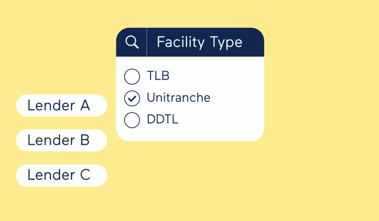Uncheck the Unitranche checkmark circle
379x221 pixels.
click(132, 98)
